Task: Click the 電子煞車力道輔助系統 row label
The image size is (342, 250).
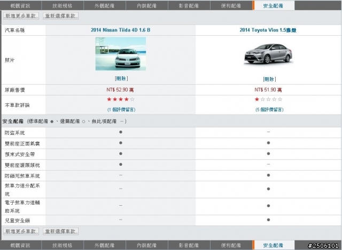Action: [22, 206]
